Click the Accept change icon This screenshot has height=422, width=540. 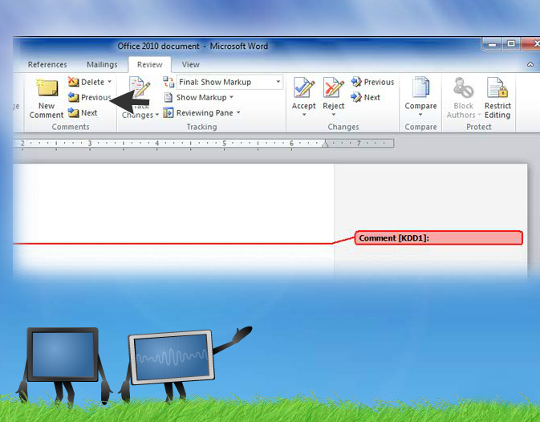pos(303,88)
